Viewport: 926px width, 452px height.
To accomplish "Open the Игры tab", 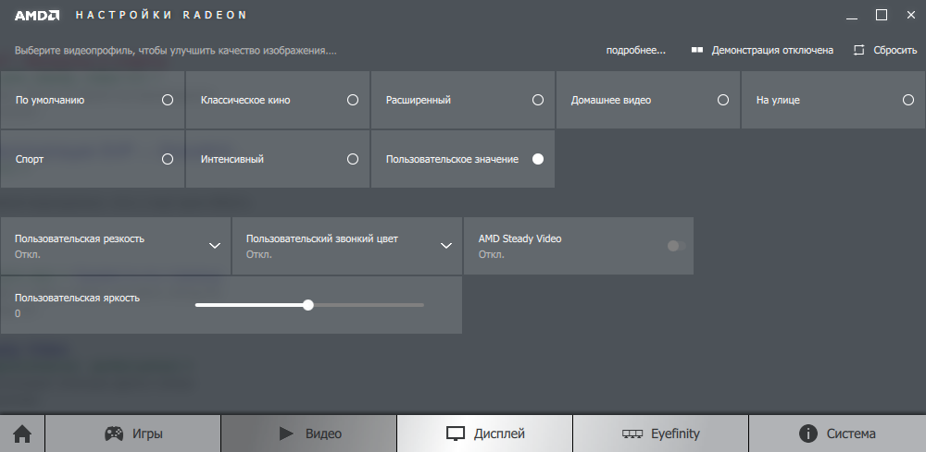I will pos(132,434).
